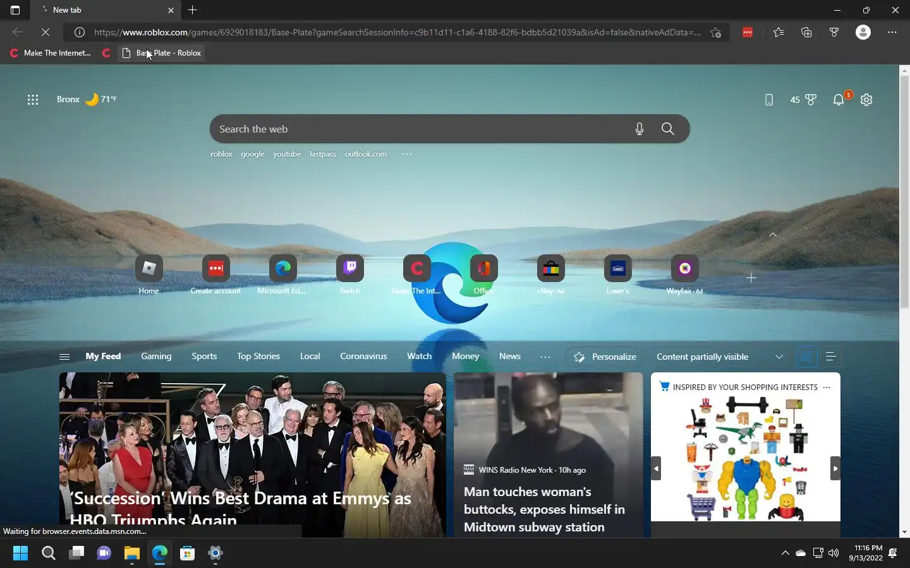Click the Personalize button
The width and height of the screenshot is (910, 568).
tap(605, 357)
